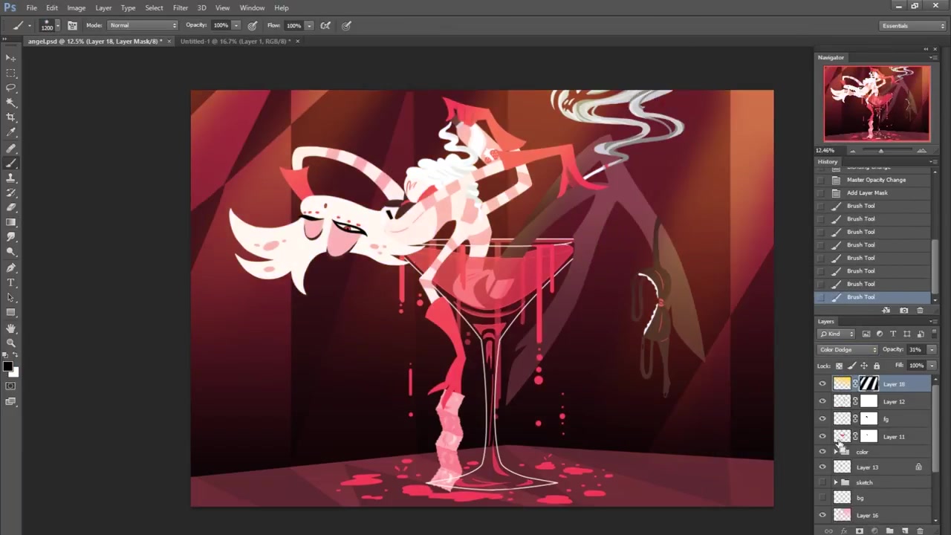The image size is (951, 535).
Task: Open the layer Opacity slider dropdown
Action: click(x=932, y=349)
